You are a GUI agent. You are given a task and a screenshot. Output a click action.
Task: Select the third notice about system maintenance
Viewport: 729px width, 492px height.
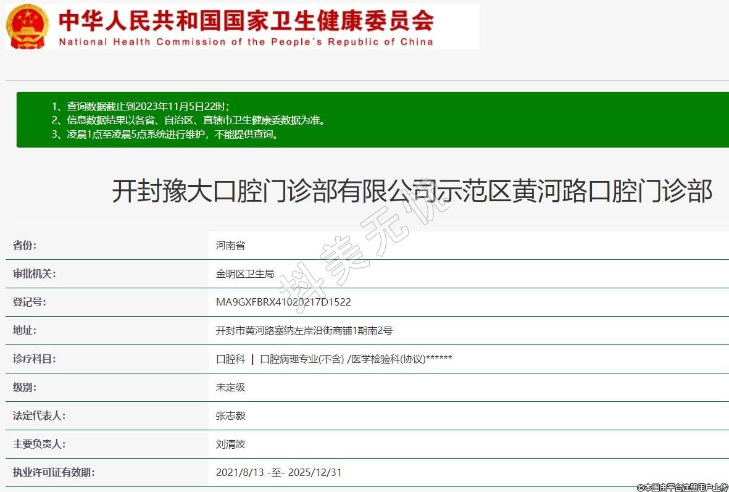(165, 134)
